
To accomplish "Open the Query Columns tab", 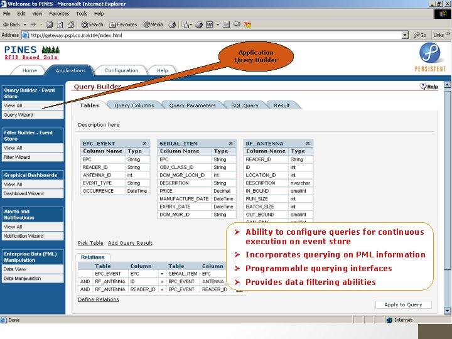I will point(134,105).
